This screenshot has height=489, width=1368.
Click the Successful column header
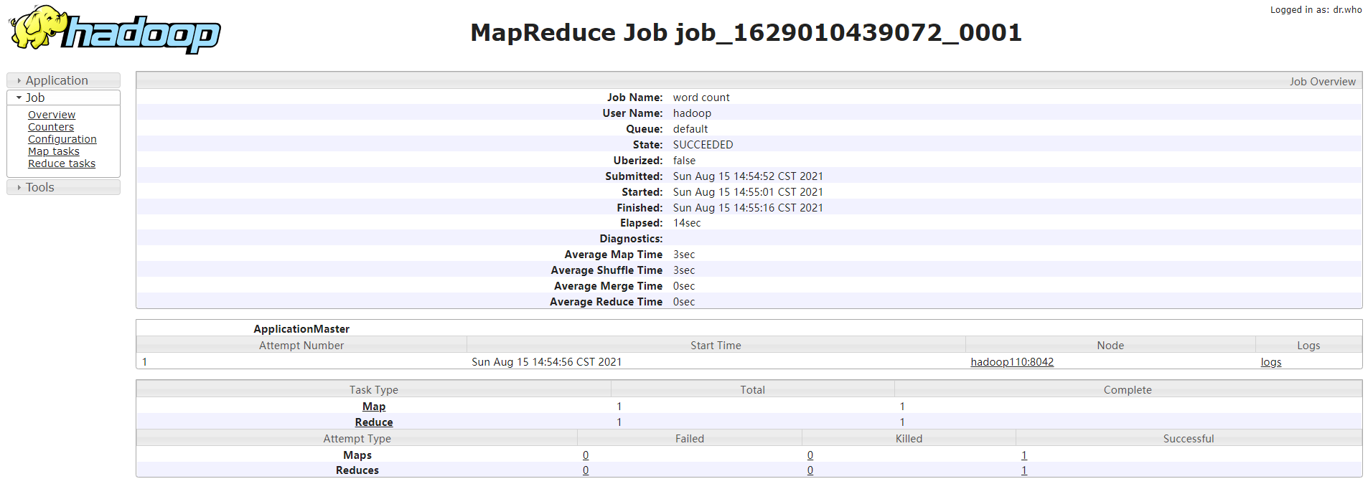click(x=1189, y=439)
